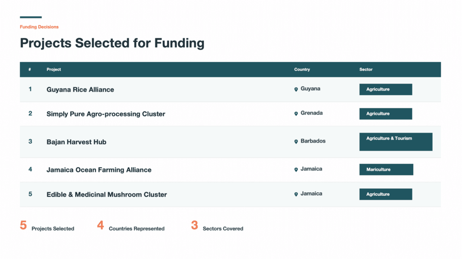The height and width of the screenshot is (259, 462).
Task: Select the Agriculture tag for Simply Pure Cluster
Action: pyautogui.click(x=385, y=114)
